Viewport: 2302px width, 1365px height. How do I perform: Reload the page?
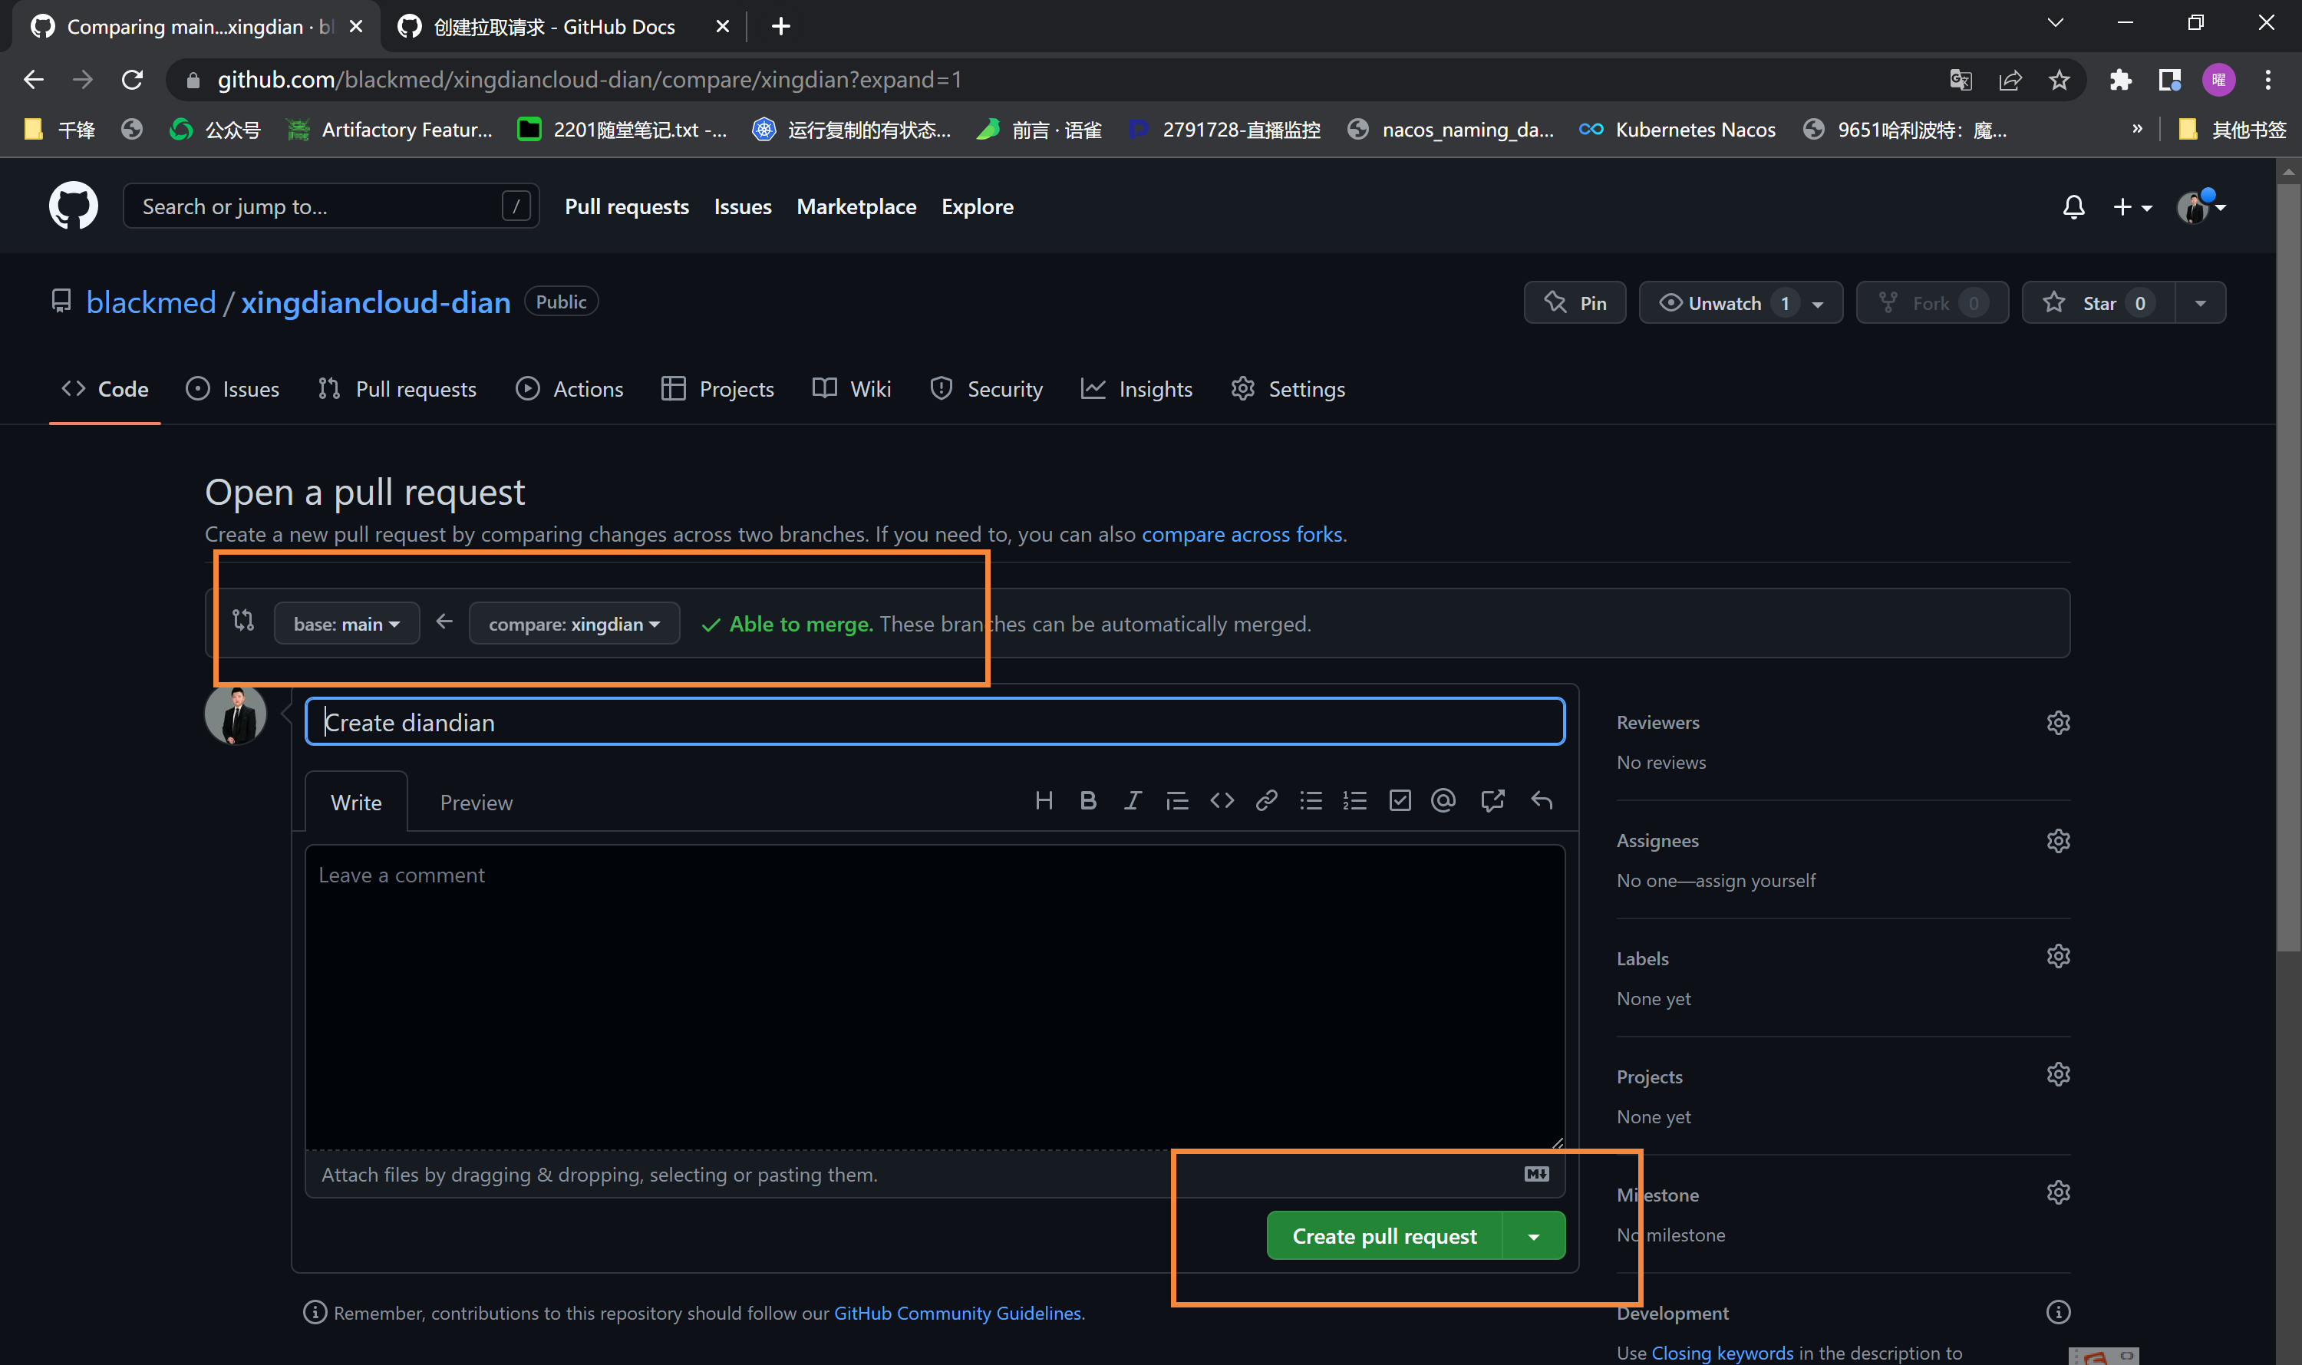tap(133, 80)
